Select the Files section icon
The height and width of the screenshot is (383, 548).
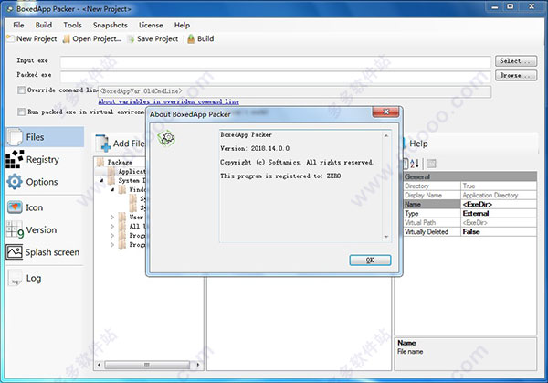click(15, 137)
